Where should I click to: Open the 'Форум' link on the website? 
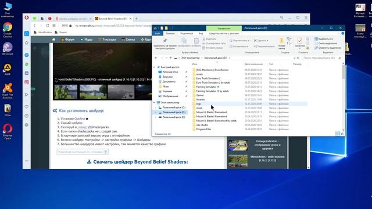point(68,39)
